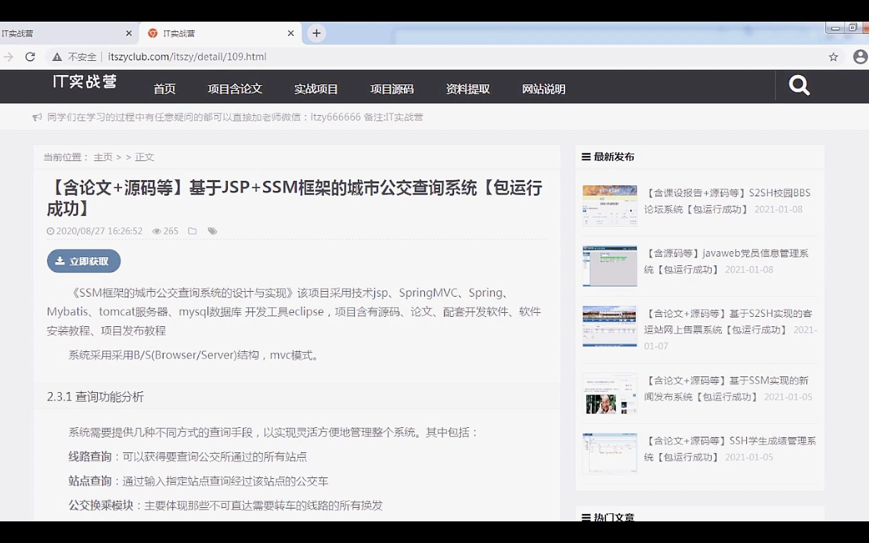Open the javaweb党员信息管理系统 article link
Viewport: 869px width, 543px height.
pyautogui.click(x=726, y=261)
